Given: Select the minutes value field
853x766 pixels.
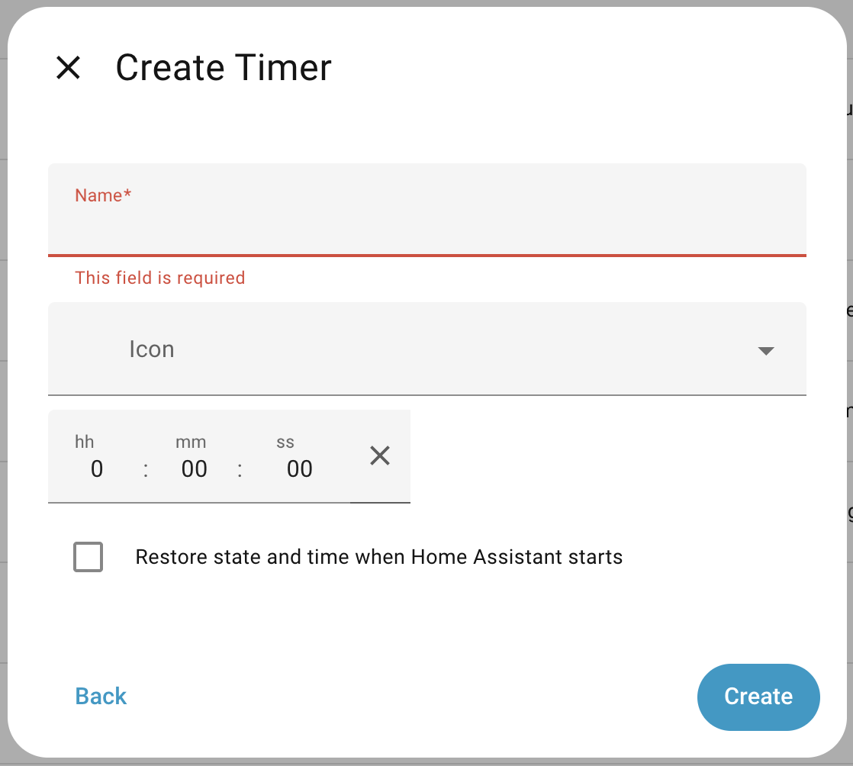Looking at the screenshot, I should [194, 468].
